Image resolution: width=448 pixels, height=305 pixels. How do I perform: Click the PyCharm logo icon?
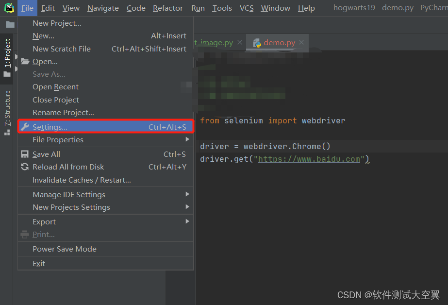click(9, 8)
